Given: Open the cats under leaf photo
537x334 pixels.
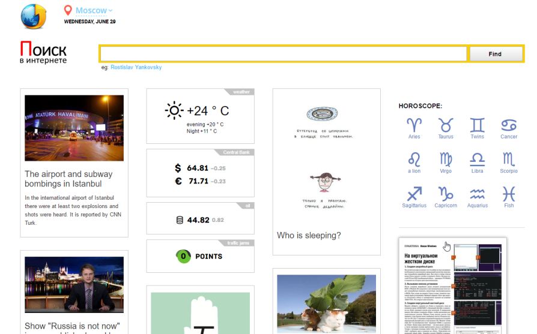Looking at the screenshot, I should (x=326, y=304).
